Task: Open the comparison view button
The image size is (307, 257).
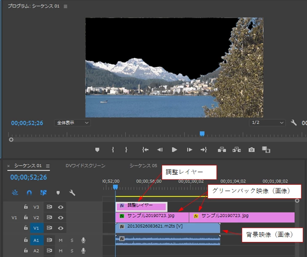Action: pos(266,150)
